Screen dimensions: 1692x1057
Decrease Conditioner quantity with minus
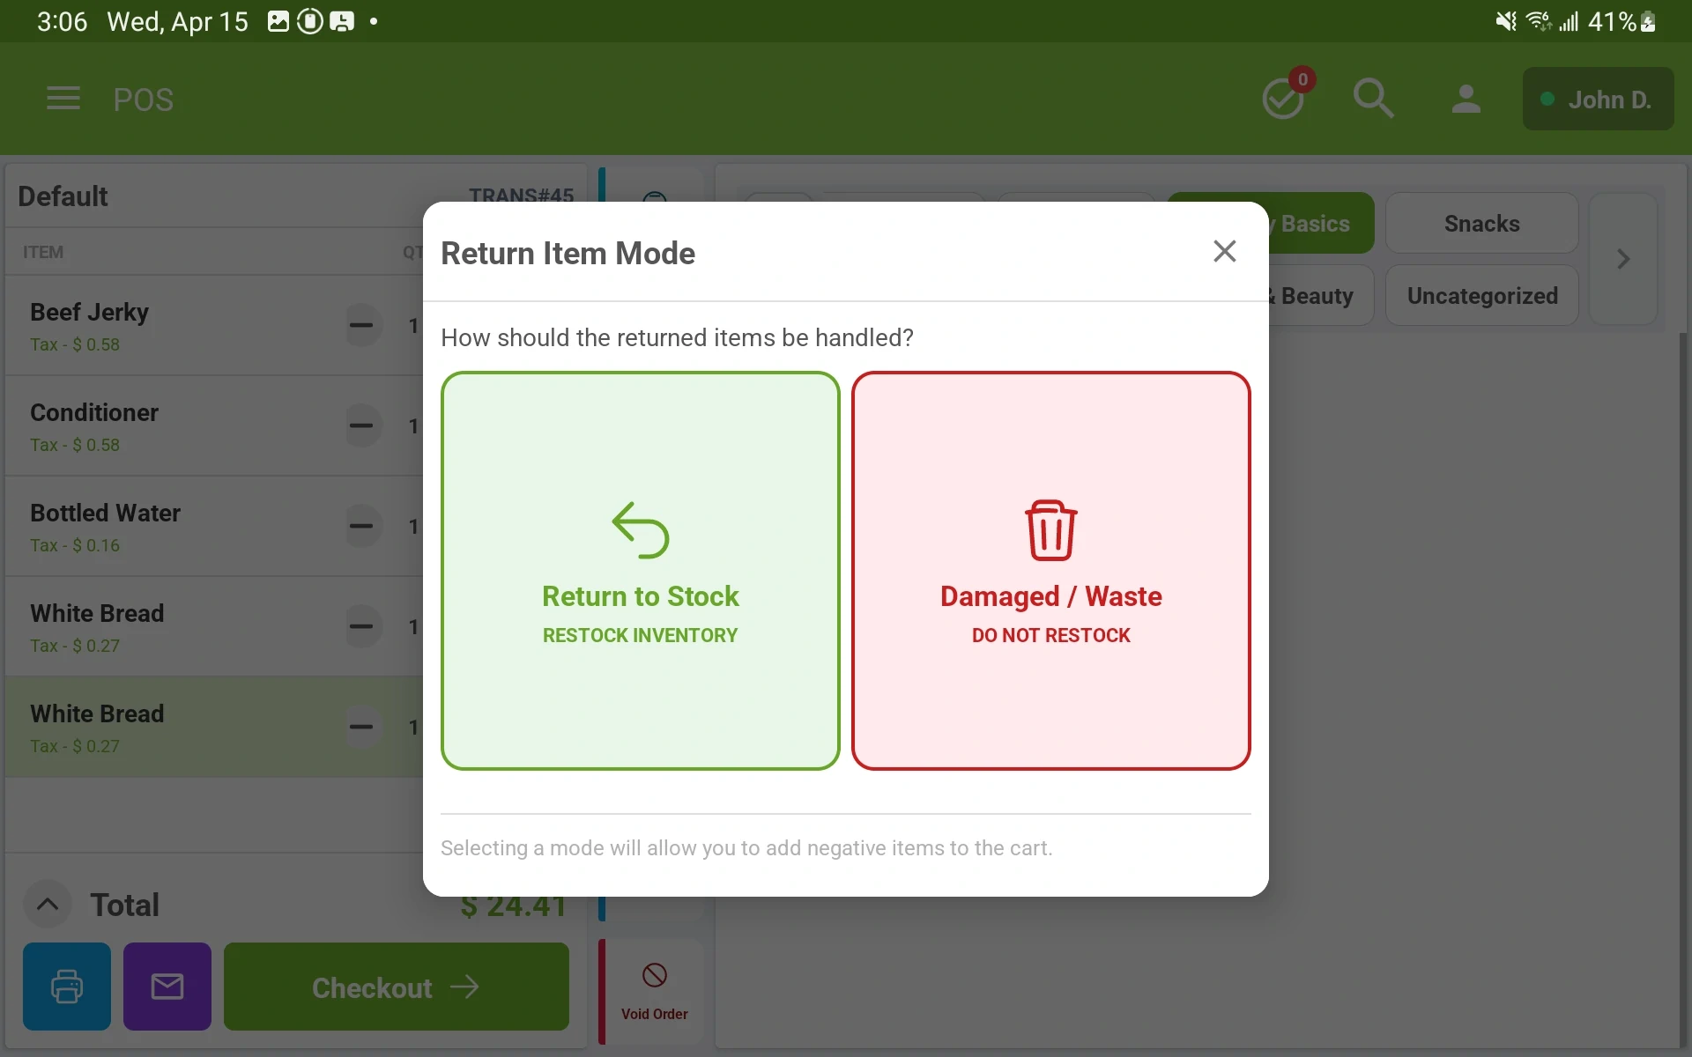pos(361,425)
